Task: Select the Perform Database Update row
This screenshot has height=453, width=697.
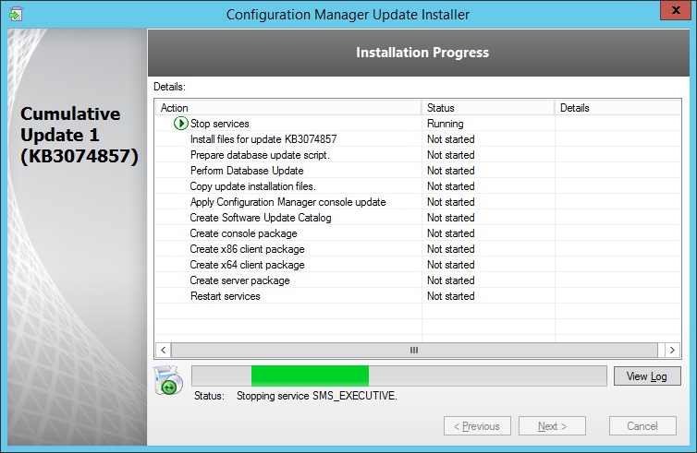Action: click(247, 171)
